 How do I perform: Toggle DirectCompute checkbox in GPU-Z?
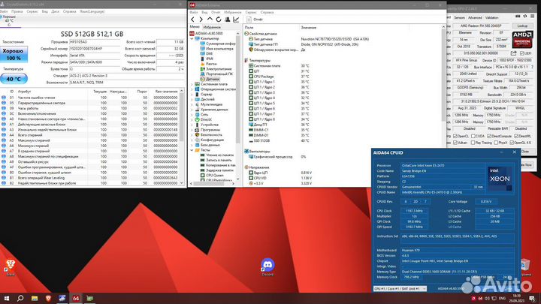tap(489, 136)
